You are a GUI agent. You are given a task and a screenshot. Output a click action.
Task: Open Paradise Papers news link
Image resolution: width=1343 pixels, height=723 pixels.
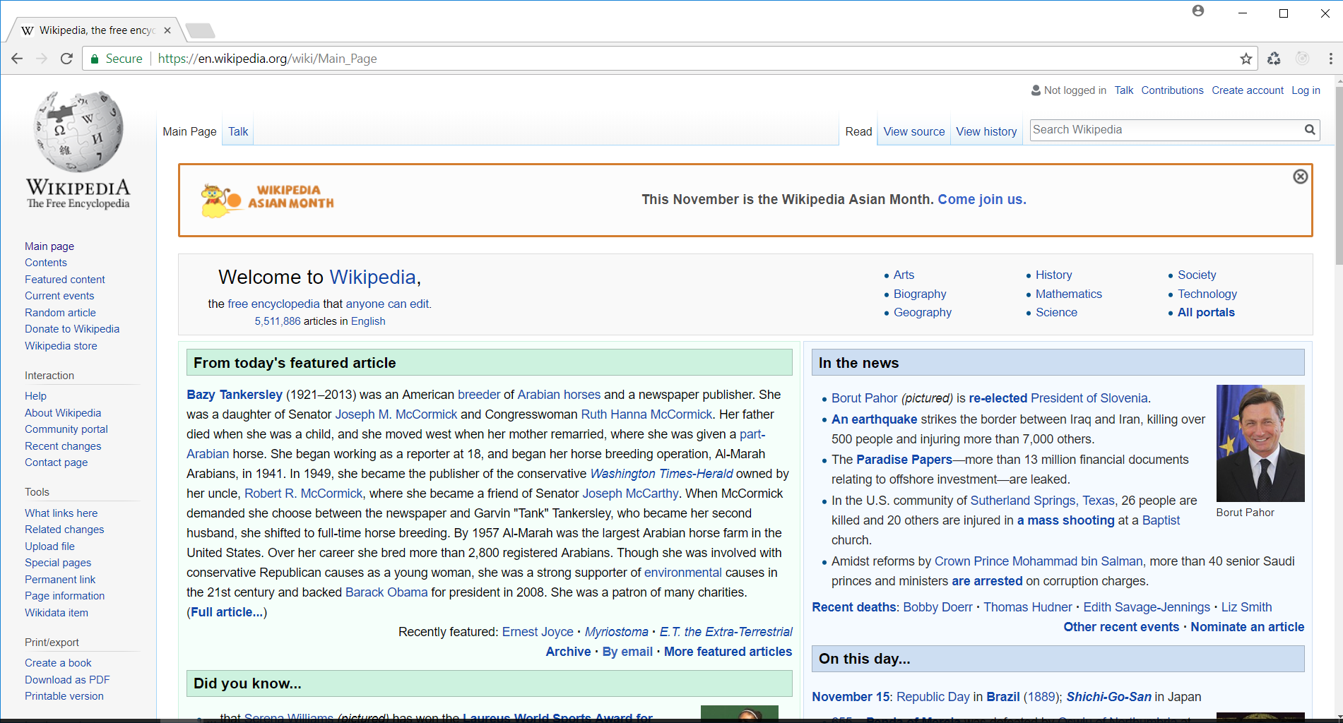pos(904,460)
